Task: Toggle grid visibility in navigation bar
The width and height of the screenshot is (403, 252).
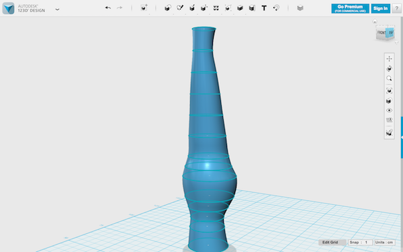Action: 389,120
